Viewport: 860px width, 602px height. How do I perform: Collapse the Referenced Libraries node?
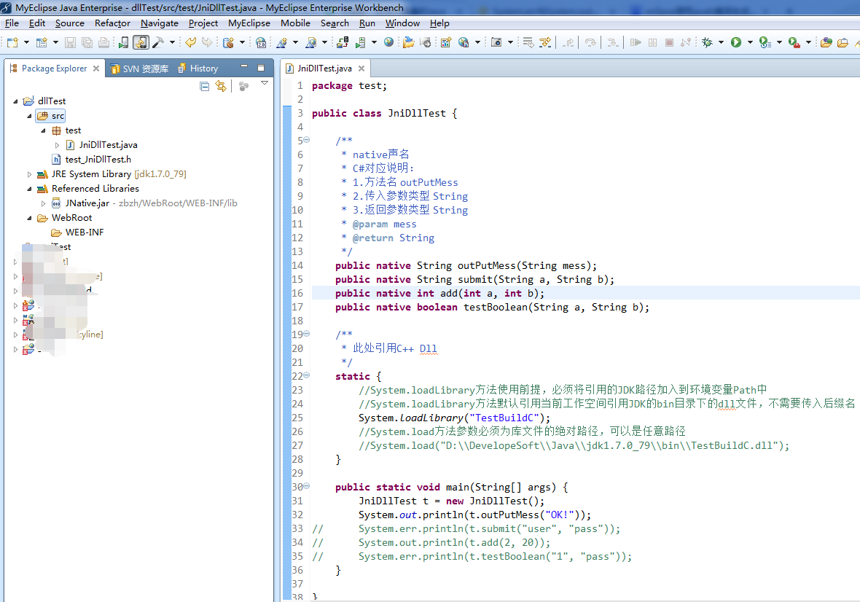click(x=29, y=189)
